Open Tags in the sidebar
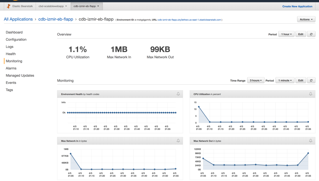 (x=9, y=90)
